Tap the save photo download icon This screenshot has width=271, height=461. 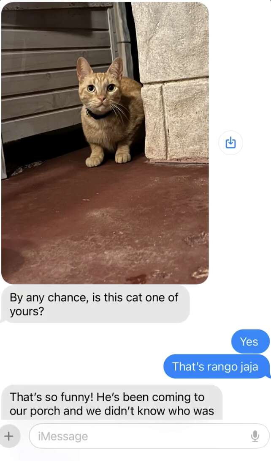click(231, 143)
